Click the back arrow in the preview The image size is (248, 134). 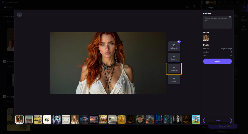pos(19,15)
